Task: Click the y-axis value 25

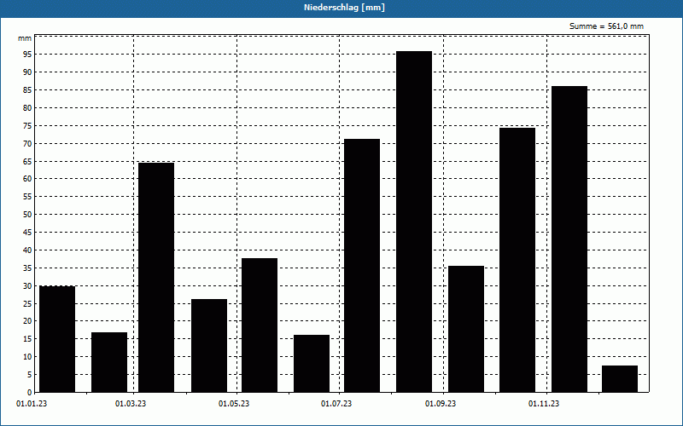Action: pos(28,303)
